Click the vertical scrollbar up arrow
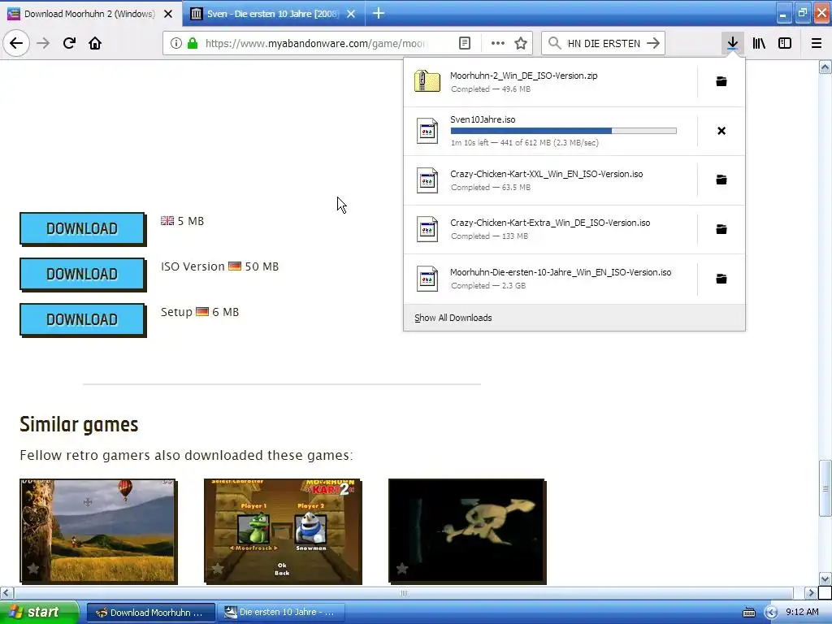832x624 pixels. [x=825, y=67]
